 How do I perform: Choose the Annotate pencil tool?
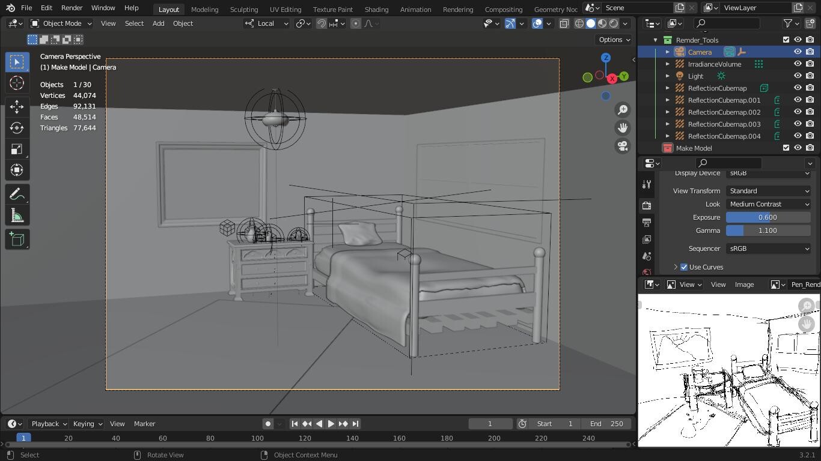click(x=17, y=194)
